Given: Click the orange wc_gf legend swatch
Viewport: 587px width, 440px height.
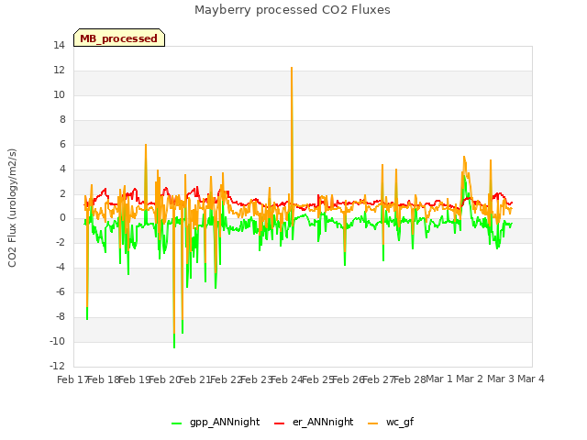Looking at the screenshot, I should click(x=373, y=423).
